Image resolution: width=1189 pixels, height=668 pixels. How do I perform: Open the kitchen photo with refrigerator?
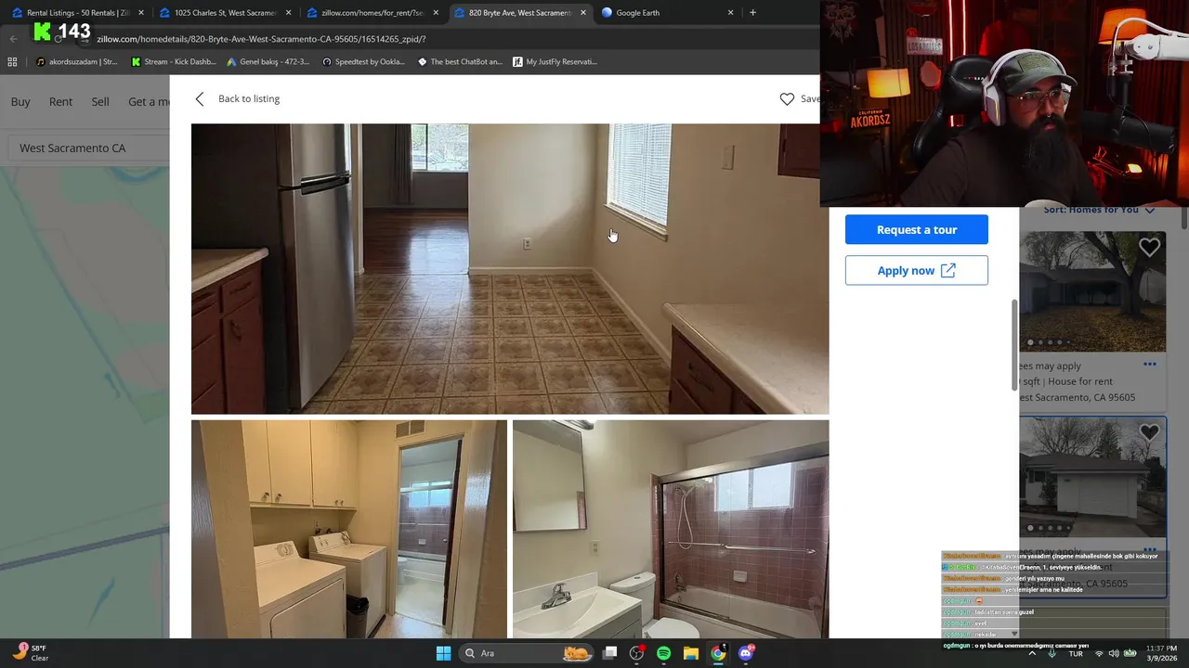coord(510,269)
